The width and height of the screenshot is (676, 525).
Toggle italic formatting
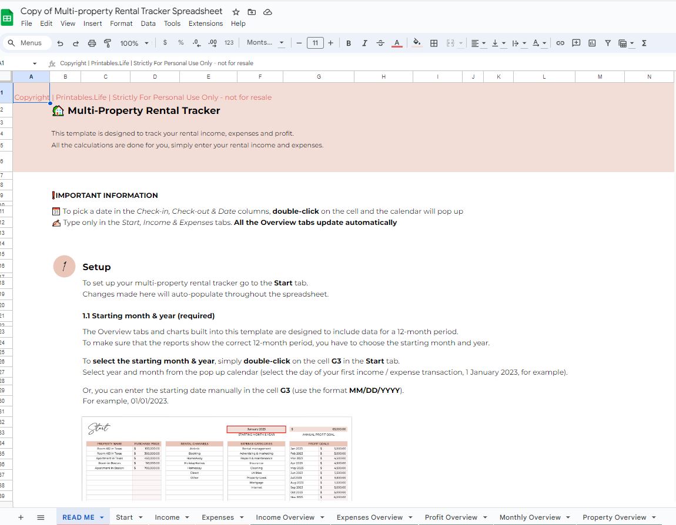click(x=364, y=43)
